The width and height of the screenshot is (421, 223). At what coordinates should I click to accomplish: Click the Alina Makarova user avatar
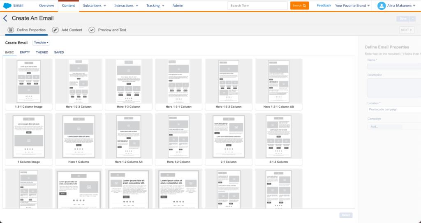click(382, 6)
